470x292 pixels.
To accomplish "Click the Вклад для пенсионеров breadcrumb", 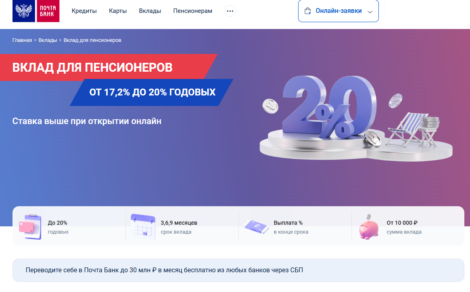I will coord(92,40).
